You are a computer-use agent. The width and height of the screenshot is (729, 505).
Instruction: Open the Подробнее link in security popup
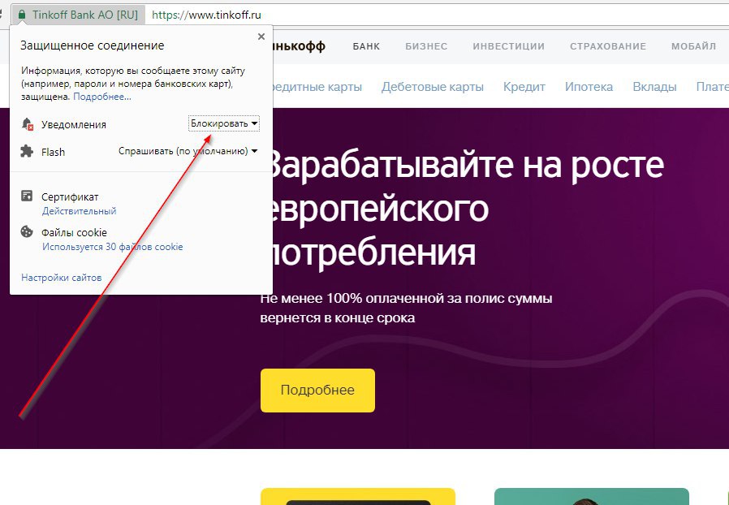102,97
